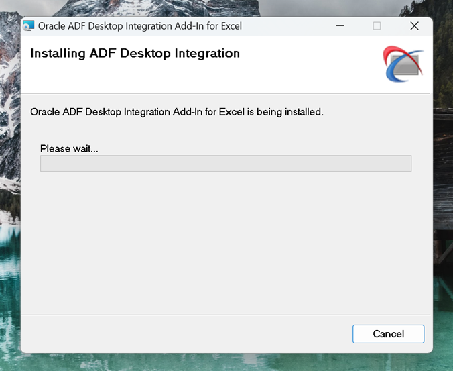Click the installation progress bar

point(225,164)
